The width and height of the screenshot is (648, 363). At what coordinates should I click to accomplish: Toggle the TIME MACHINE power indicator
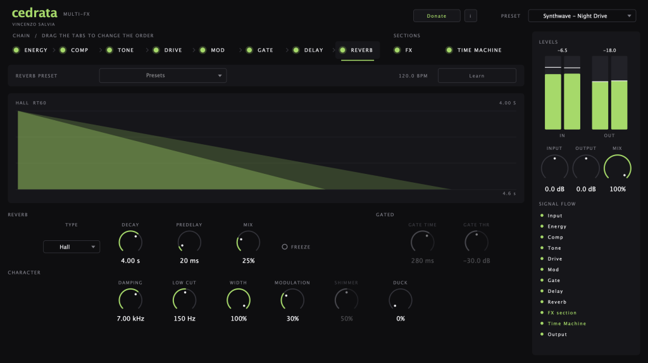click(449, 50)
